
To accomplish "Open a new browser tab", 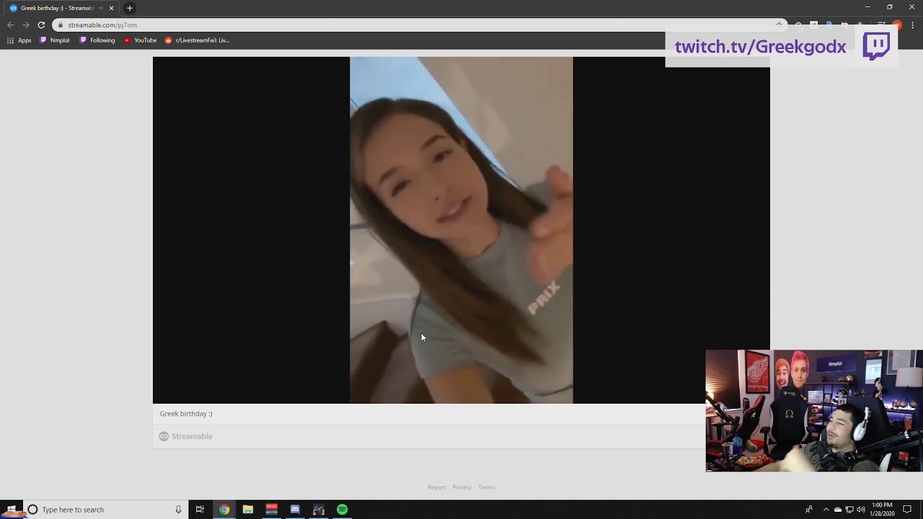I will (130, 8).
